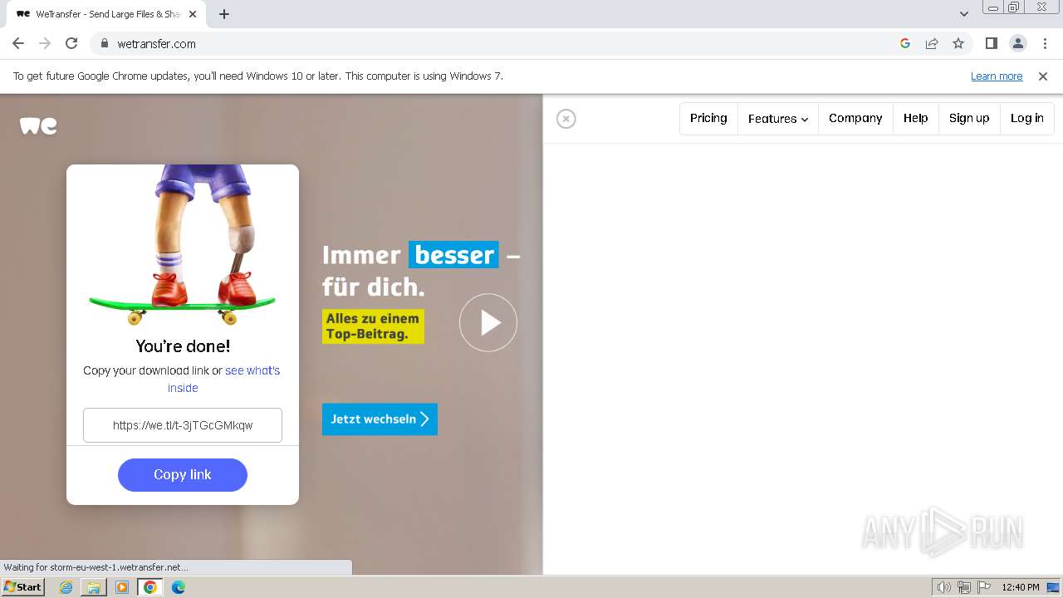1063x598 pixels.
Task: Click the Jetzt wechseln button
Action: click(x=380, y=419)
